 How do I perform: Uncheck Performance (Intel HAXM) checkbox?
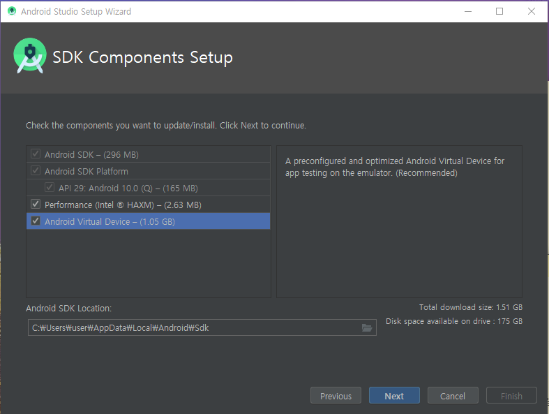pyautogui.click(x=36, y=204)
